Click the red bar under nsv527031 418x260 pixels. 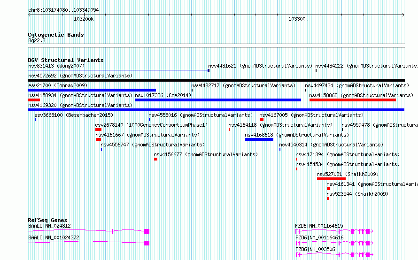331,179
